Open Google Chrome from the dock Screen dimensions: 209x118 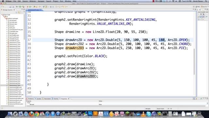click(37, 114)
